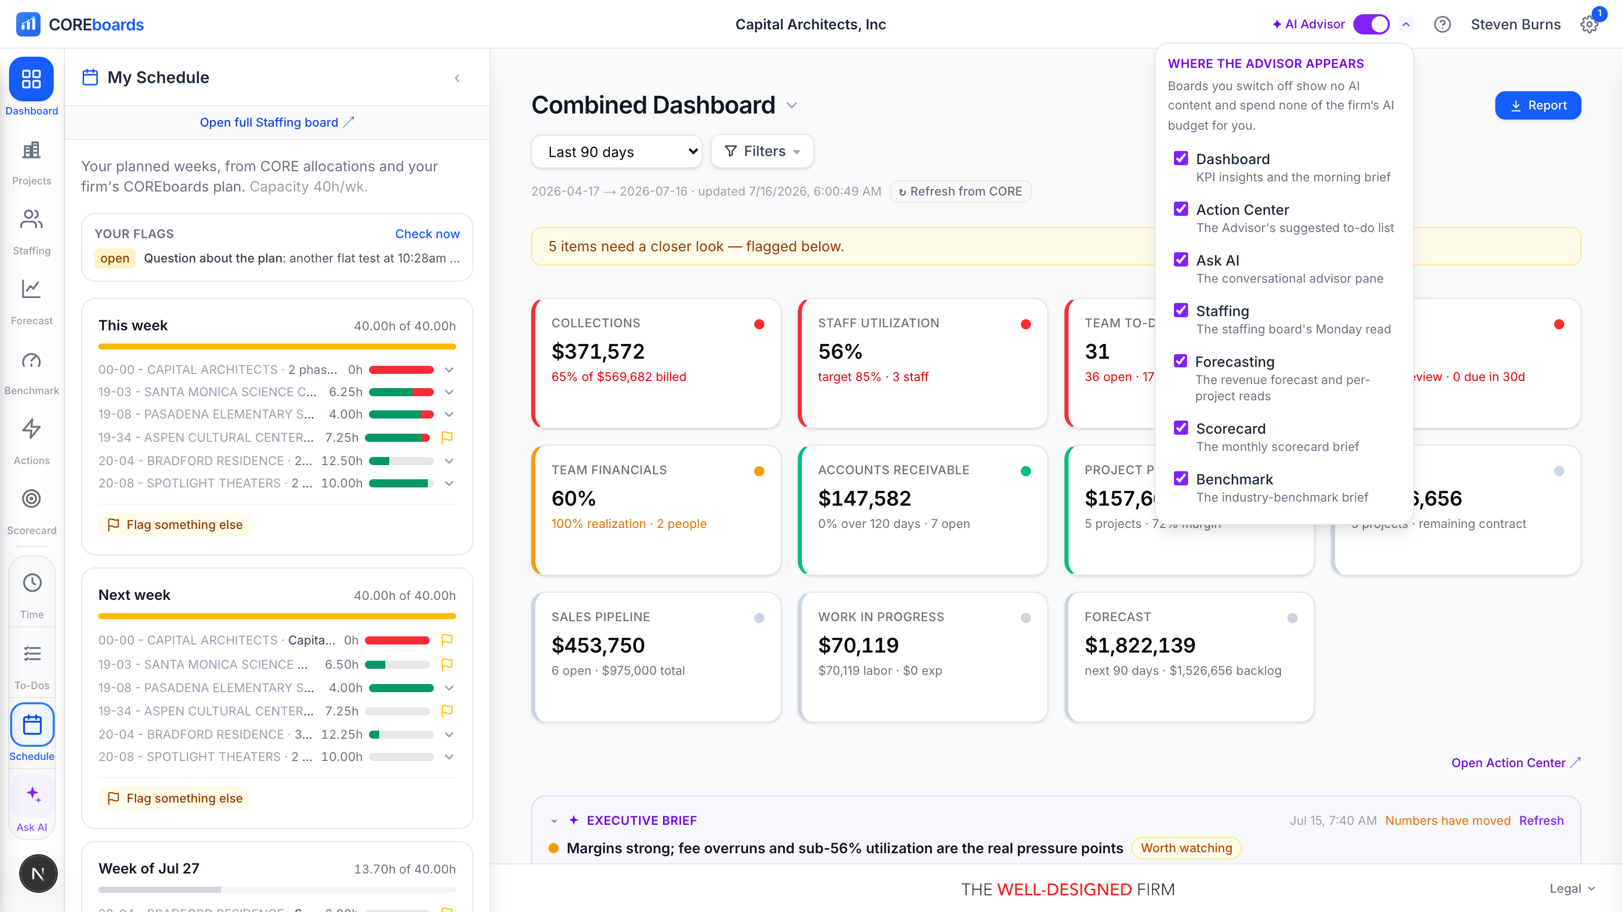The width and height of the screenshot is (1622, 912).
Task: Open the Work In Progress card
Action: (x=923, y=657)
